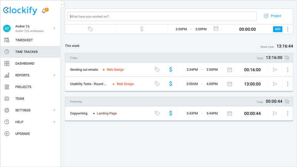Edit new entry start time 3:59PM
Image resolution: width=297 pixels, height=167 pixels.
pyautogui.click(x=181, y=29)
